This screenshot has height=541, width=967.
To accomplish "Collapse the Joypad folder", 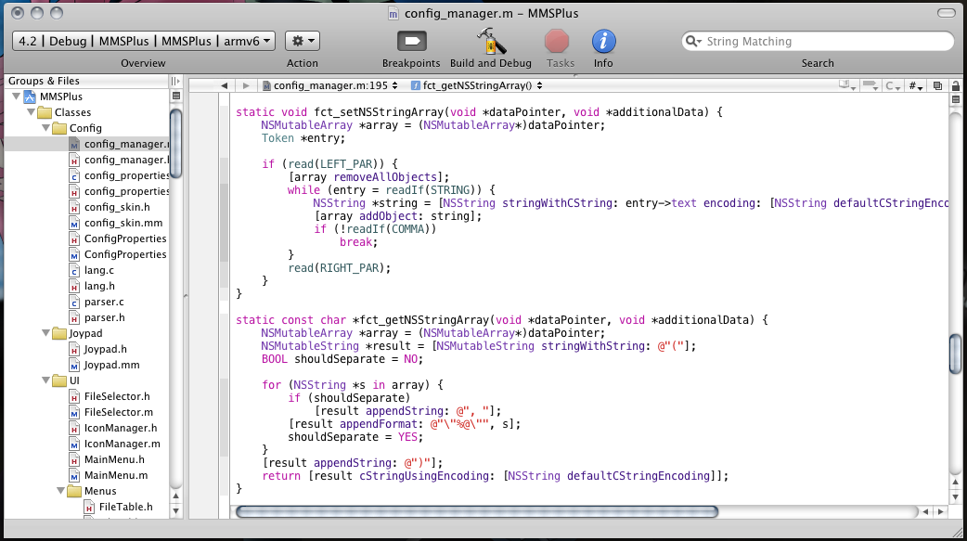I will click(x=45, y=333).
